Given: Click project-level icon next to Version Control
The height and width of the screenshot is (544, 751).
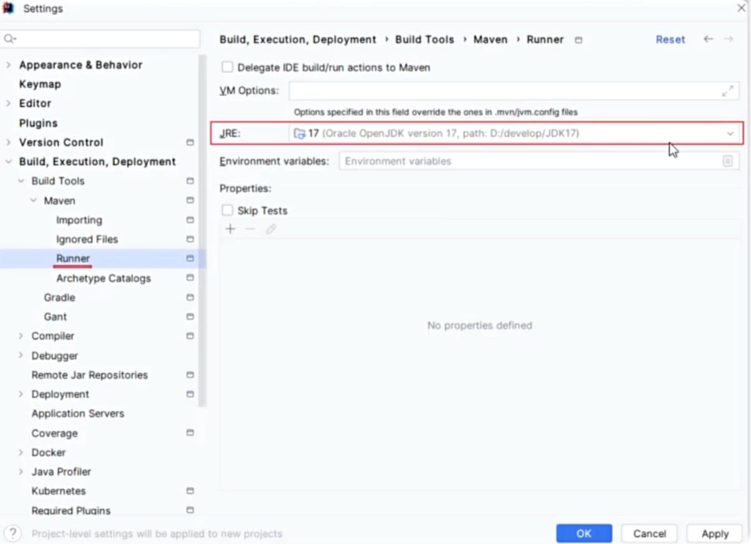Looking at the screenshot, I should tap(190, 143).
